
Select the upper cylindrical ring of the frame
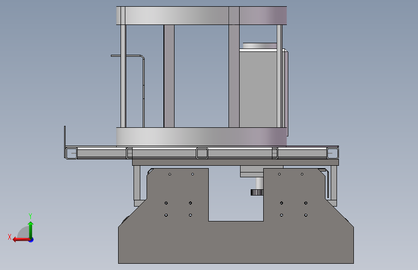pos(202,16)
